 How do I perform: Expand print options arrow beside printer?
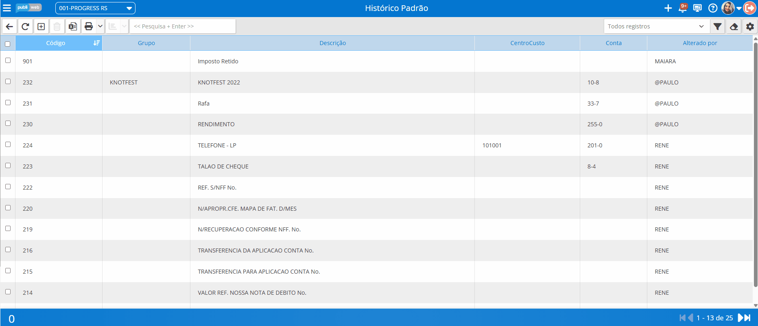tap(100, 26)
